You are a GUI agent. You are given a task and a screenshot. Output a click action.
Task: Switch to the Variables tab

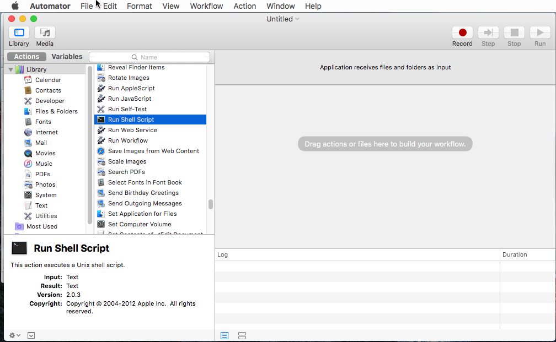coord(67,57)
